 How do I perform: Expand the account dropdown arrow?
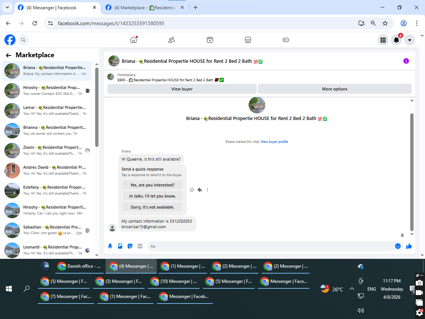[410, 40]
